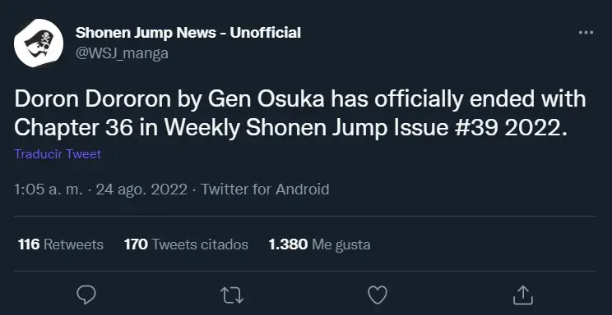
Task: Click the 24 ago. 2022 date
Action: click(x=141, y=189)
